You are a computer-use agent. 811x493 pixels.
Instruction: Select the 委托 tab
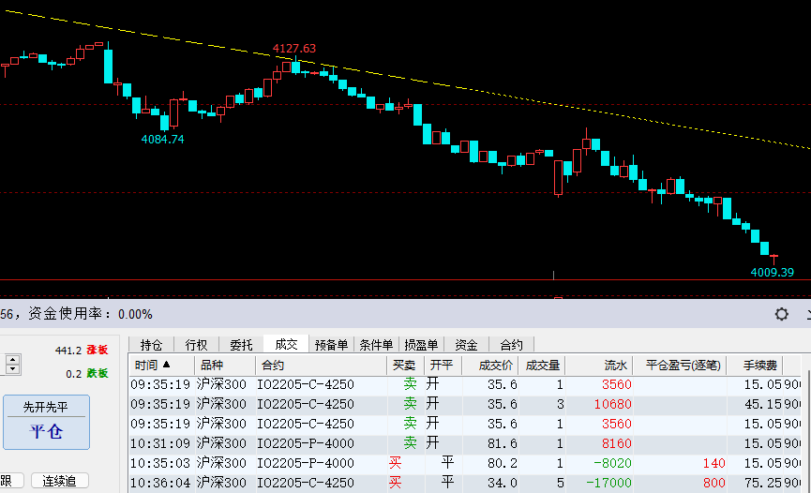coord(241,344)
